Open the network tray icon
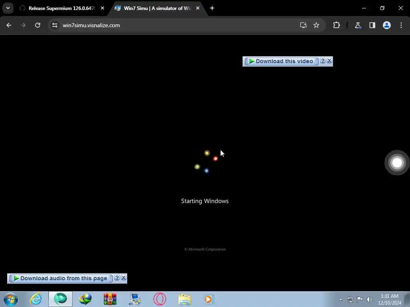Screen dimensions: 410x307 tap(350, 299)
